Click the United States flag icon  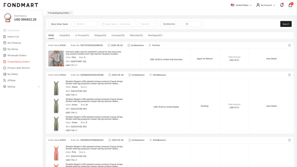coord(232,5)
